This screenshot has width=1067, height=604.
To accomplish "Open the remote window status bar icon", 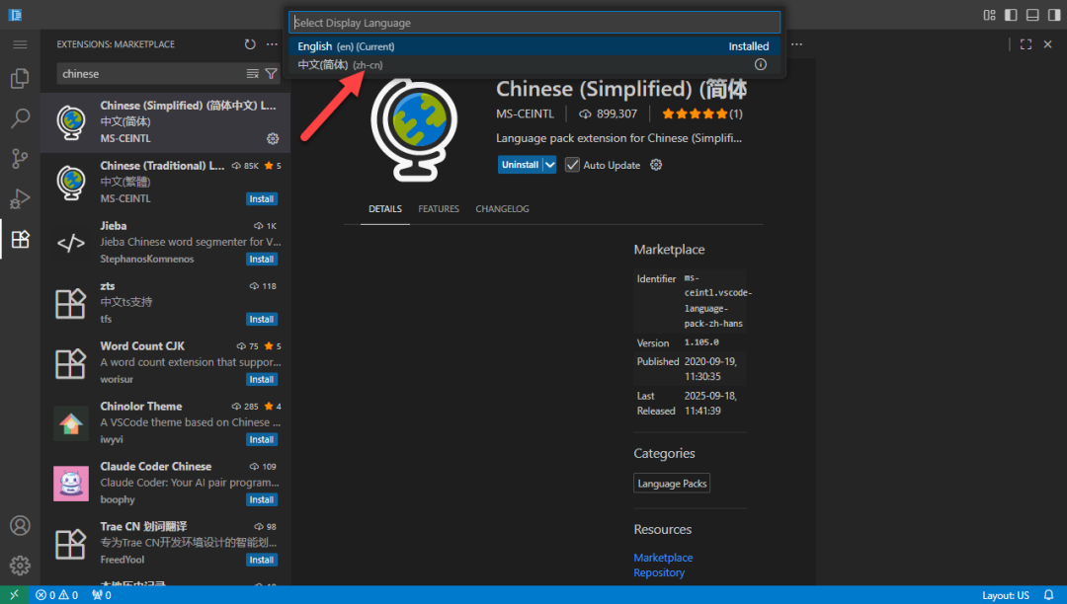I will (14, 595).
